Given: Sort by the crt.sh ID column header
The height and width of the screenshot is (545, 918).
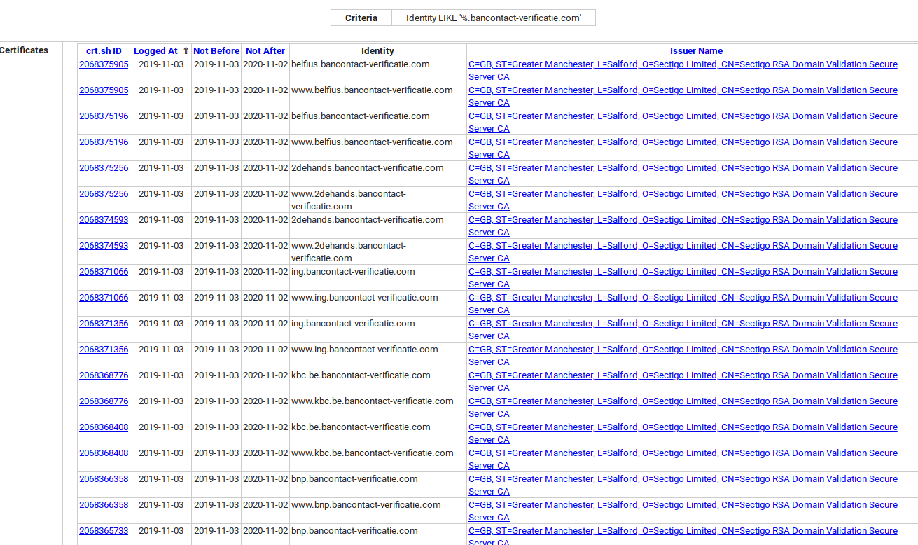Looking at the screenshot, I should [104, 51].
